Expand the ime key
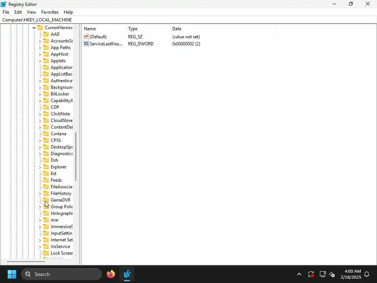Viewport: 377px width, 283px height. (40, 220)
